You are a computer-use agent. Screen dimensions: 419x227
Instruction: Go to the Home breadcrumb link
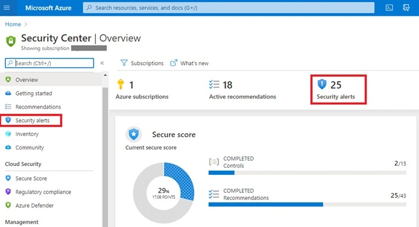coord(13,24)
